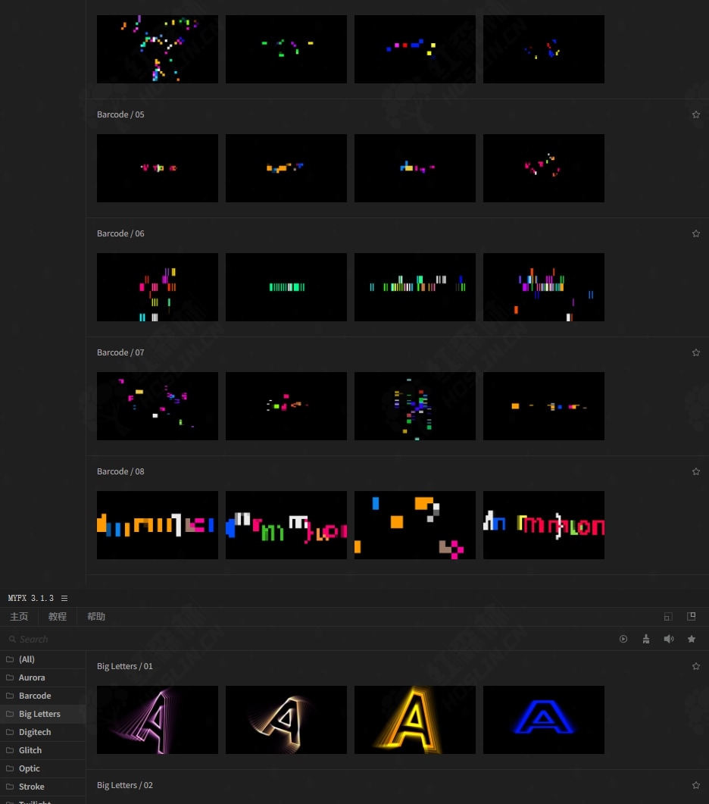Select third Barcode / 08 squares thumbnail

(415, 525)
